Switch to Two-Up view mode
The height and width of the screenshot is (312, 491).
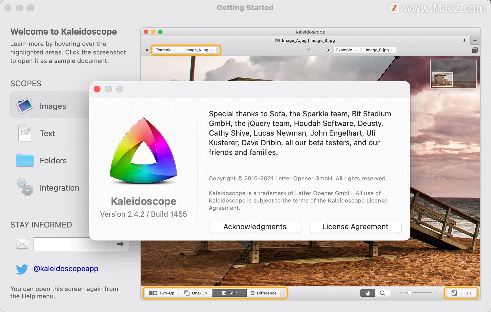point(162,293)
